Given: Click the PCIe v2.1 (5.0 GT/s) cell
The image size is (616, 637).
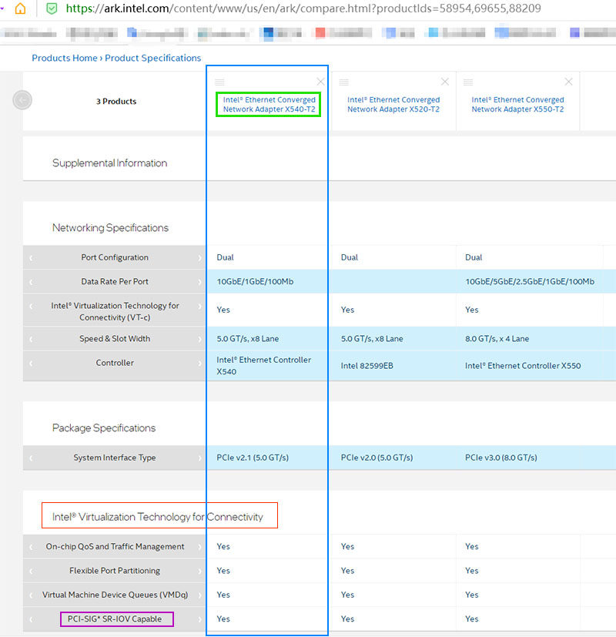Looking at the screenshot, I should pos(253,458).
